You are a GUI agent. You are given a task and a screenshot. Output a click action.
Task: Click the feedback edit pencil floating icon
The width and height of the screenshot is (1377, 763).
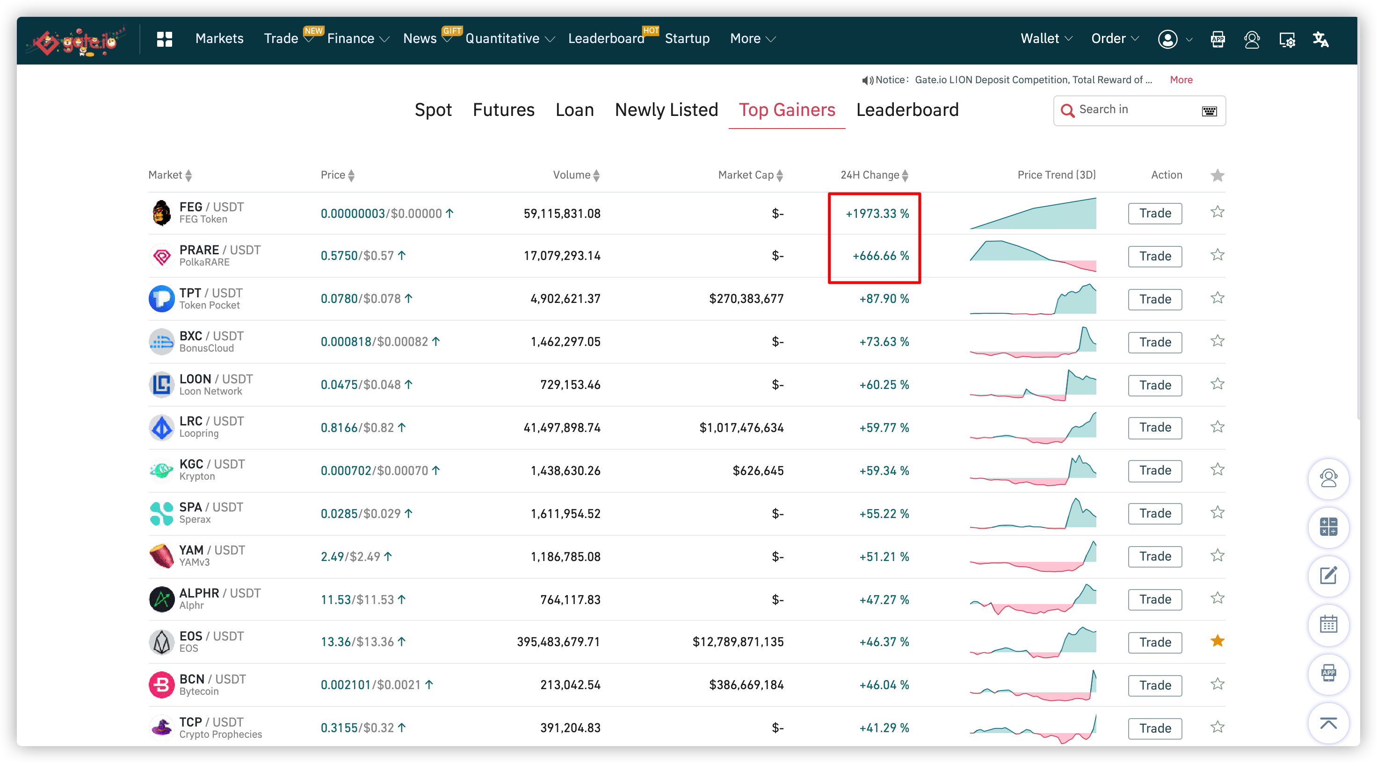point(1328,576)
